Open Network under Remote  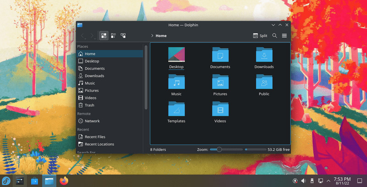point(110,121)
